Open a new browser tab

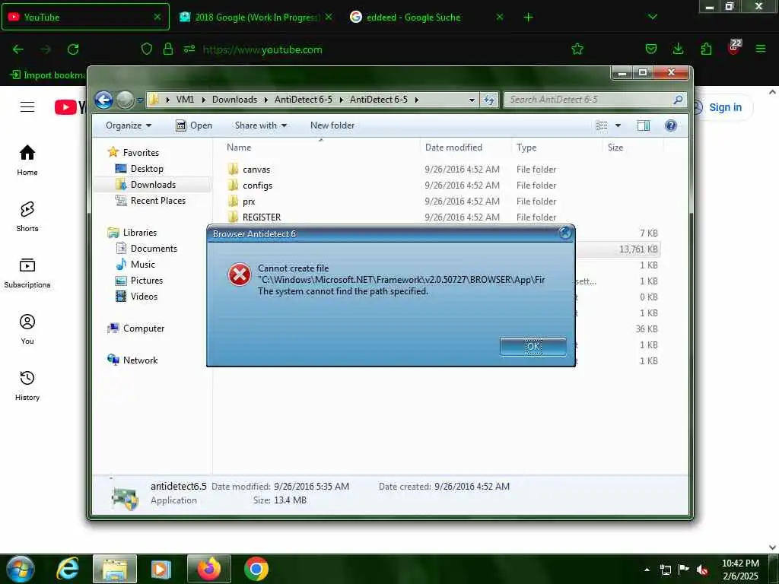(x=528, y=17)
